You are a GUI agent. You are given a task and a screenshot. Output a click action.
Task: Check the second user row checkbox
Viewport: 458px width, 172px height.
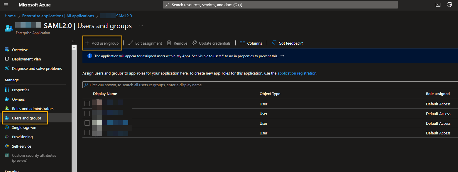(x=87, y=113)
